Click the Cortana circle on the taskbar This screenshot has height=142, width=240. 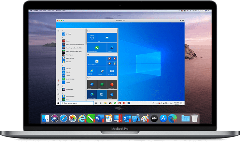tap(96, 103)
